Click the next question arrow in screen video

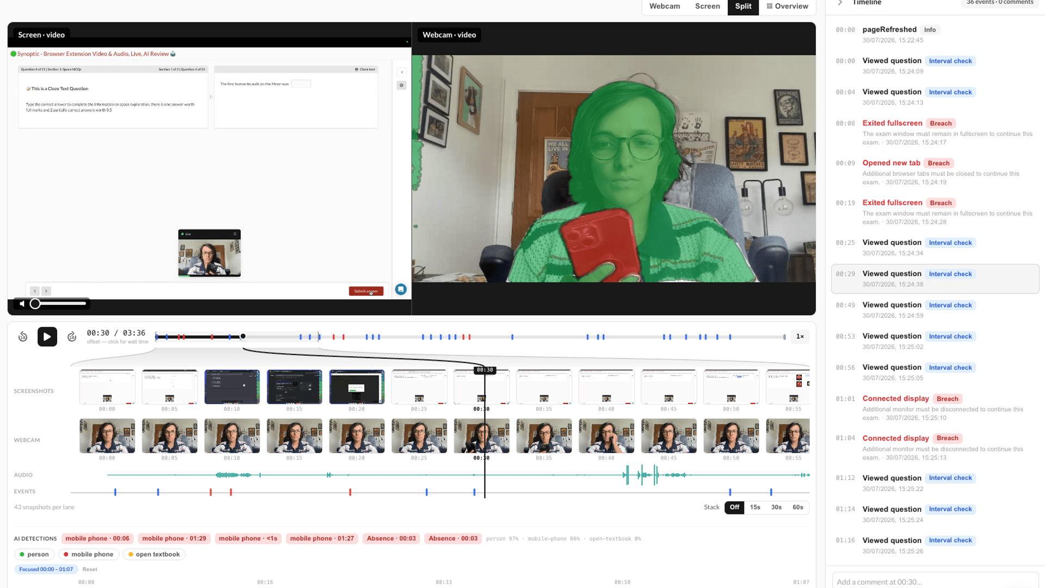(46, 291)
